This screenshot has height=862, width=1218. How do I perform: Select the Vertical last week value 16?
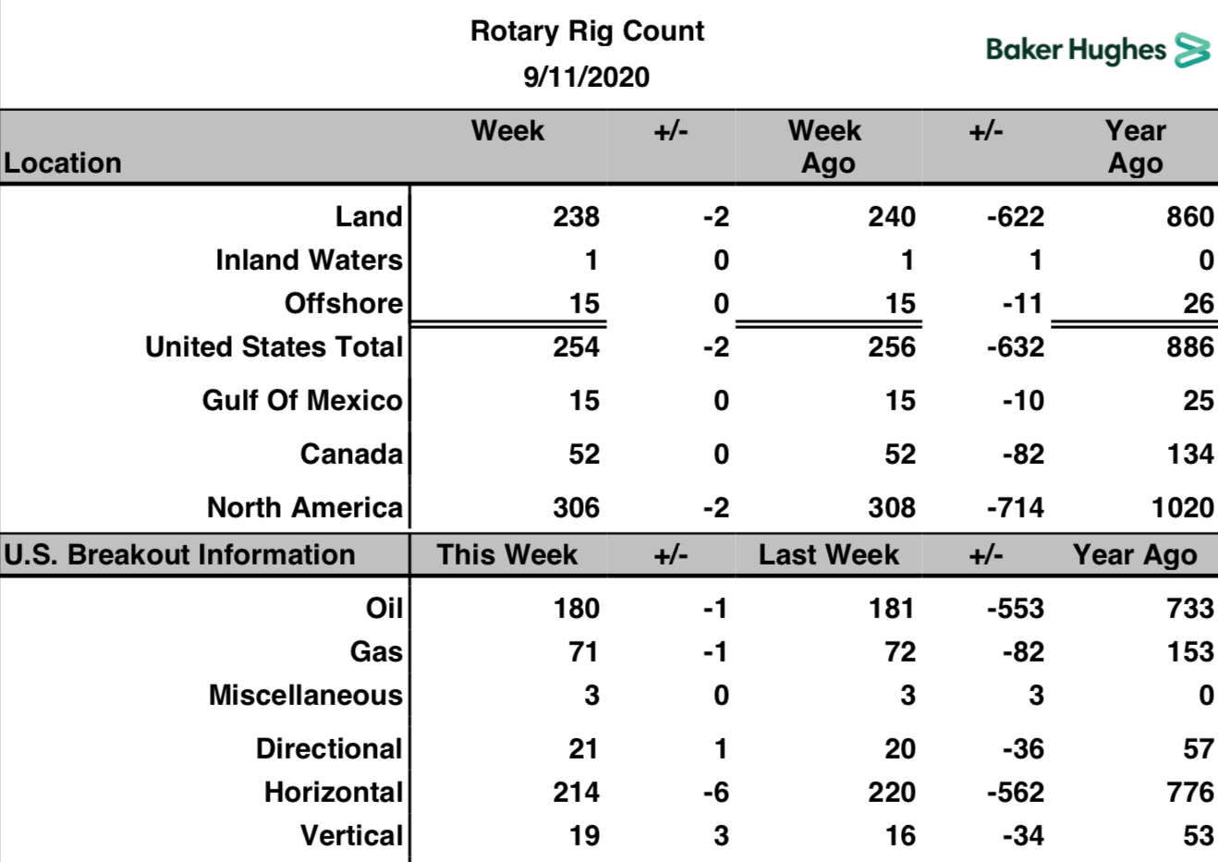[x=900, y=835]
